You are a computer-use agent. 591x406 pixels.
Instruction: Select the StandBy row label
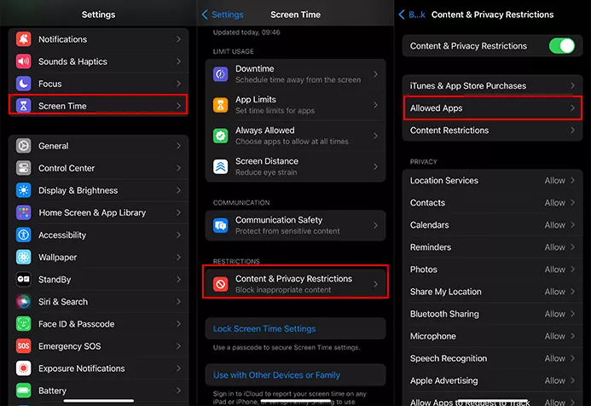click(55, 279)
